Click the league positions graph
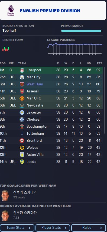 (x=75, y=49)
